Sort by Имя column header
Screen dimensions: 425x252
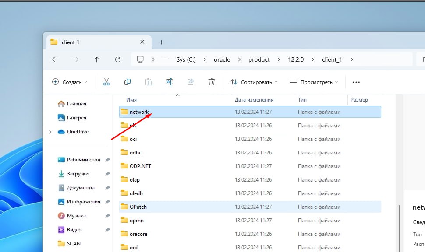(176, 100)
